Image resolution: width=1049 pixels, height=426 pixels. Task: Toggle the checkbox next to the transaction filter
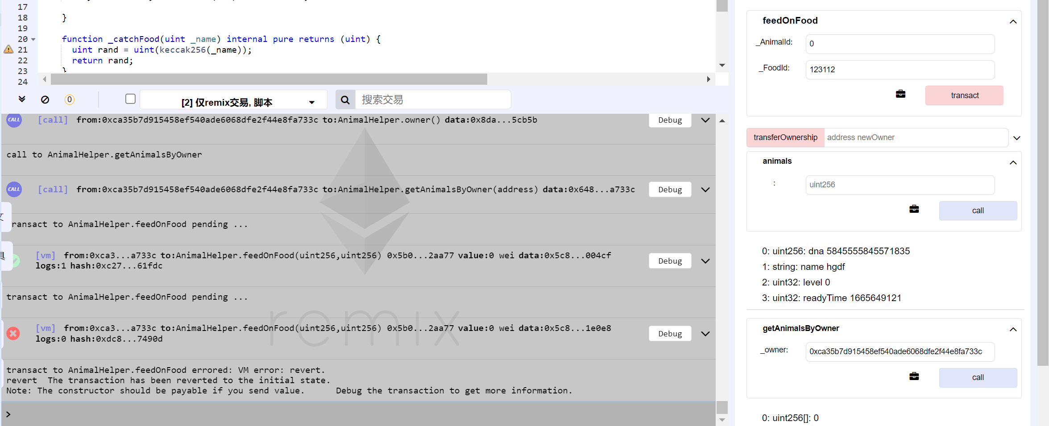tap(130, 99)
